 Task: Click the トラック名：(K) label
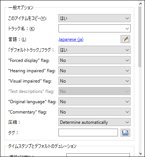[21, 29]
